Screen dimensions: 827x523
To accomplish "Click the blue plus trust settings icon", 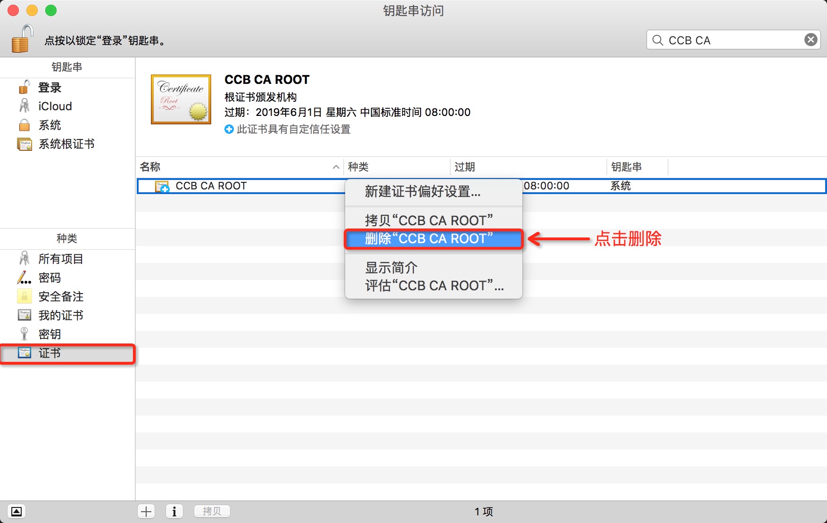I will (229, 129).
